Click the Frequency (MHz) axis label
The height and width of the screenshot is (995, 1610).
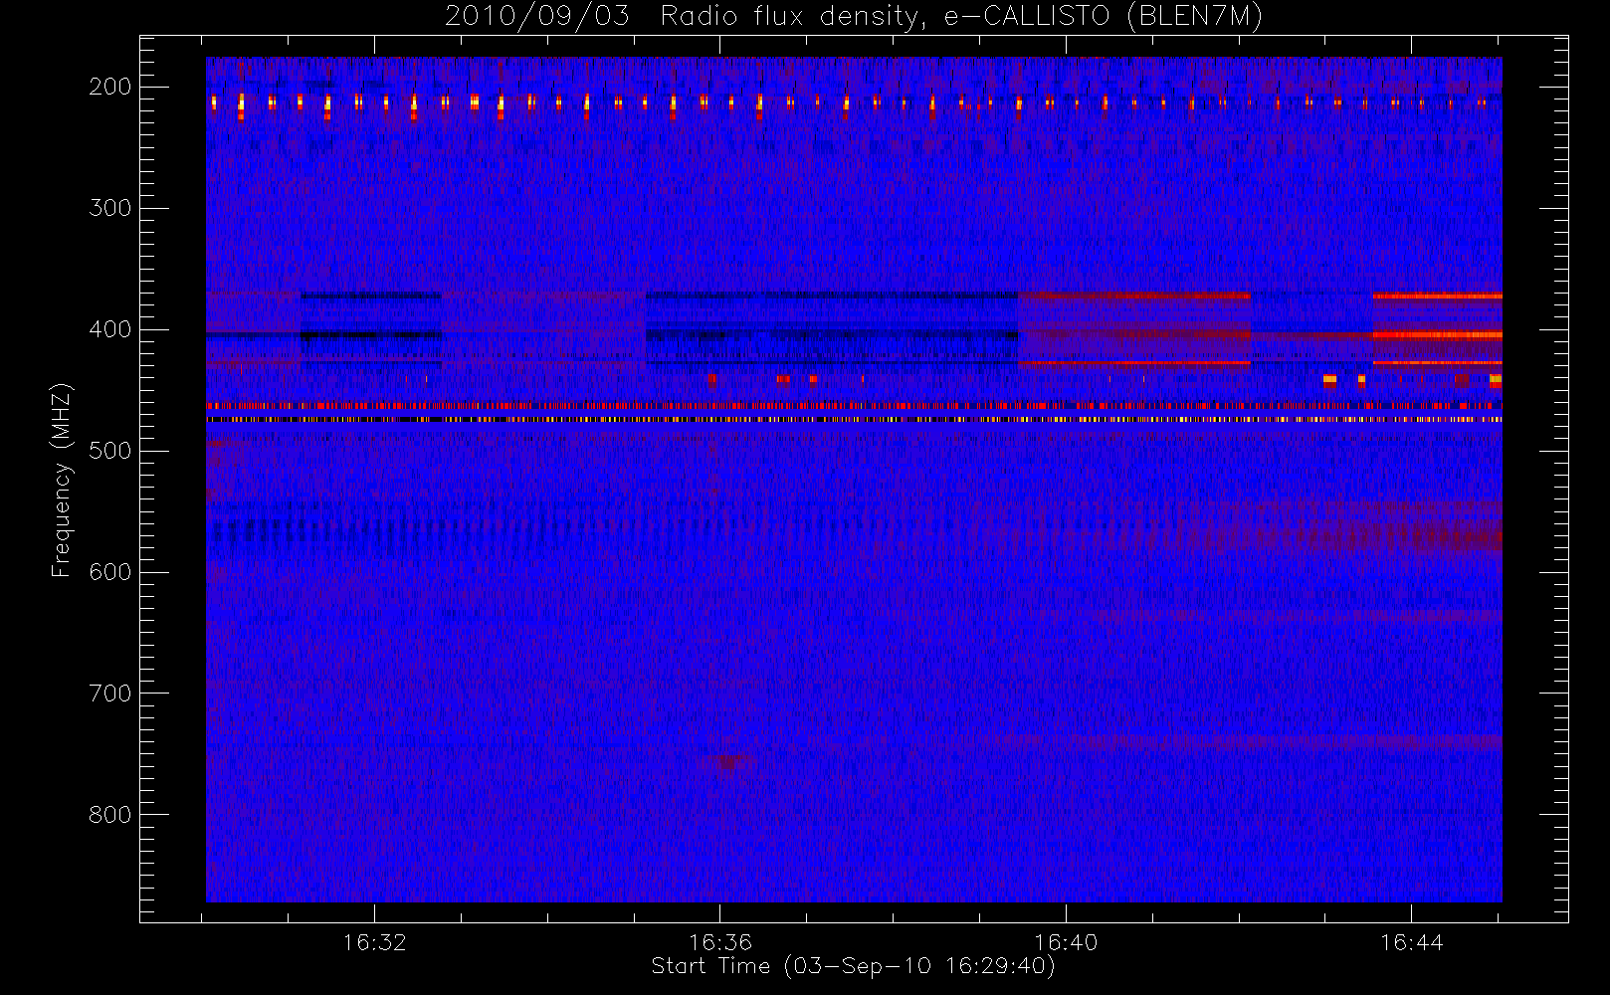(62, 480)
